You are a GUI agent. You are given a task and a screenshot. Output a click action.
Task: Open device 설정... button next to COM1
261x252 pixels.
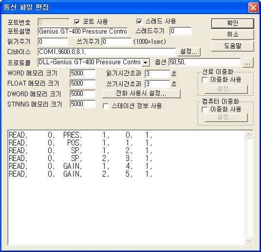[189, 52]
